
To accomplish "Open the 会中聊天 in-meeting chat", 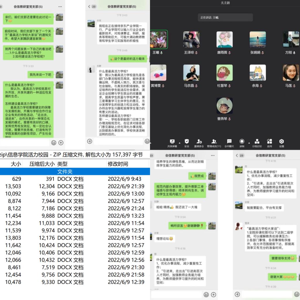I will coord(229,141).
